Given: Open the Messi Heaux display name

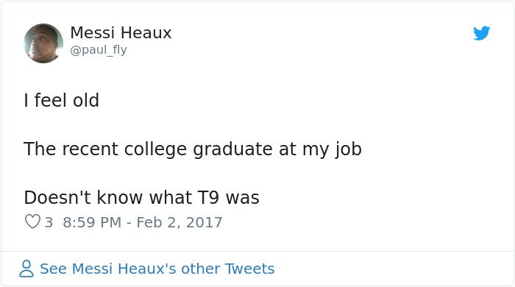Looking at the screenshot, I should 121,33.
